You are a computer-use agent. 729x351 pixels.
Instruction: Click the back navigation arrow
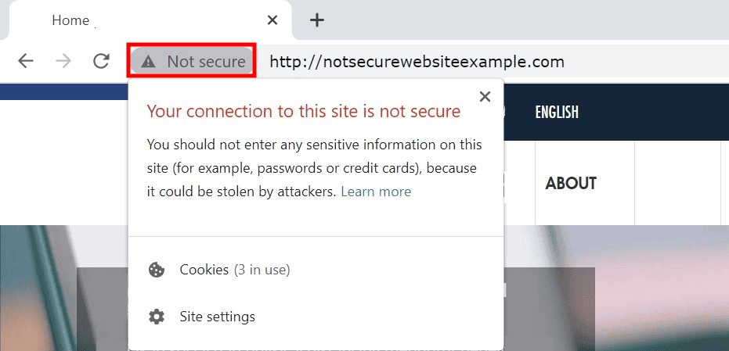click(26, 61)
